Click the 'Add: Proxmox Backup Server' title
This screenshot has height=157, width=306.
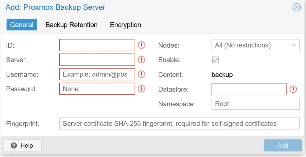(56, 7)
